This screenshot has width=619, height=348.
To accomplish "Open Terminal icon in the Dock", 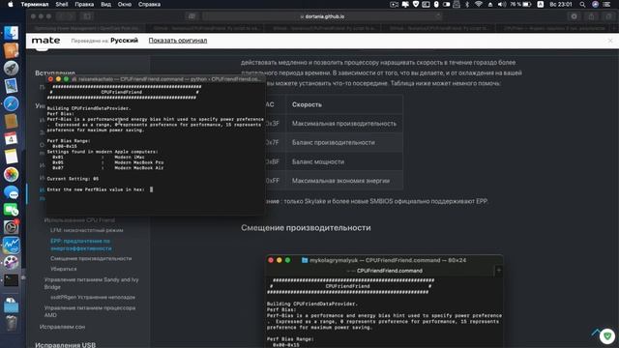I will pos(11,279).
